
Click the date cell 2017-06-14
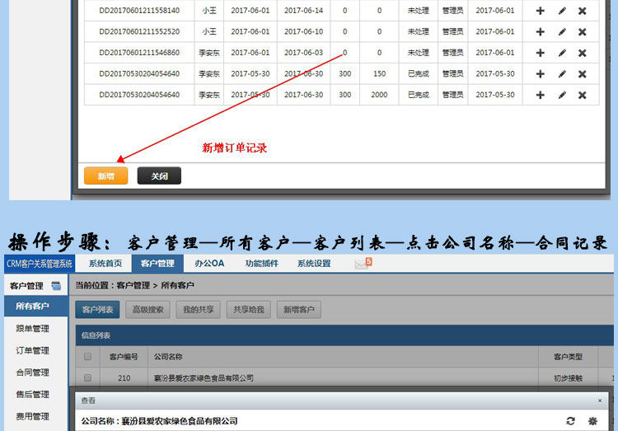click(x=303, y=11)
